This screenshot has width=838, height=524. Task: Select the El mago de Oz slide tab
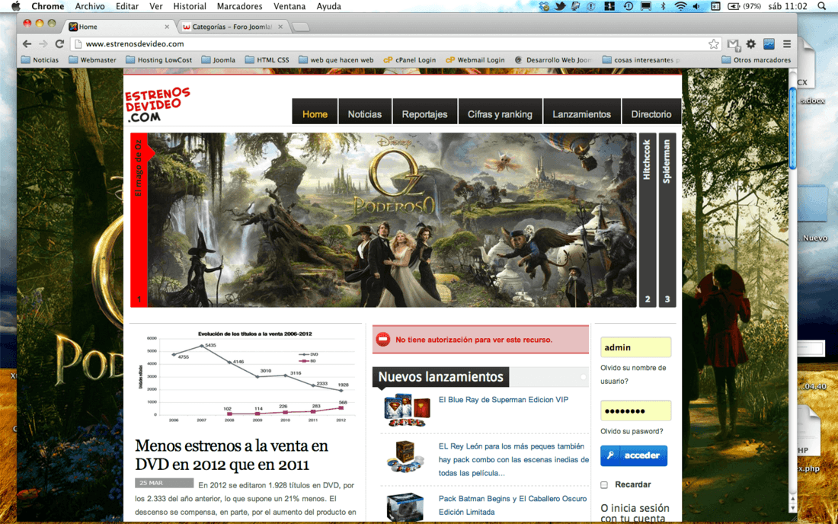(x=139, y=219)
